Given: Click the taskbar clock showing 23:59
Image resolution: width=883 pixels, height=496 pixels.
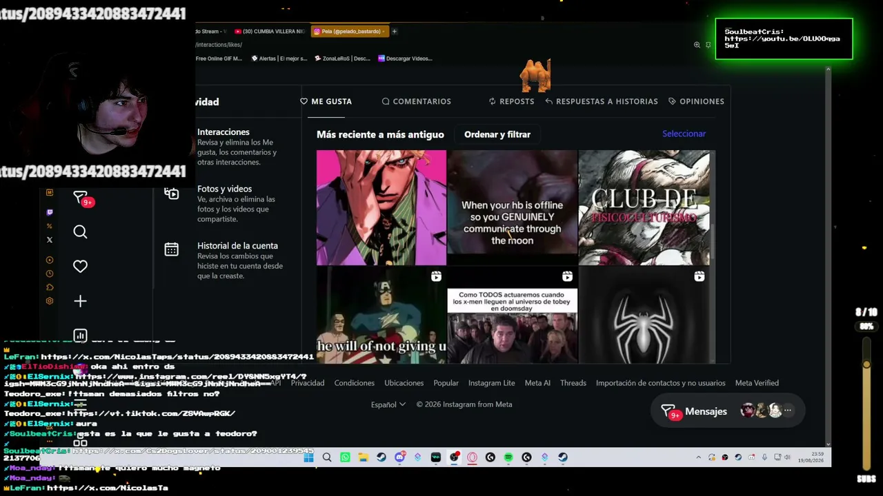Looking at the screenshot, I should [x=811, y=457].
